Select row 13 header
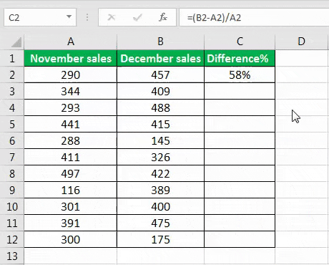Viewport: 329px width, 265px height. pos(12,256)
